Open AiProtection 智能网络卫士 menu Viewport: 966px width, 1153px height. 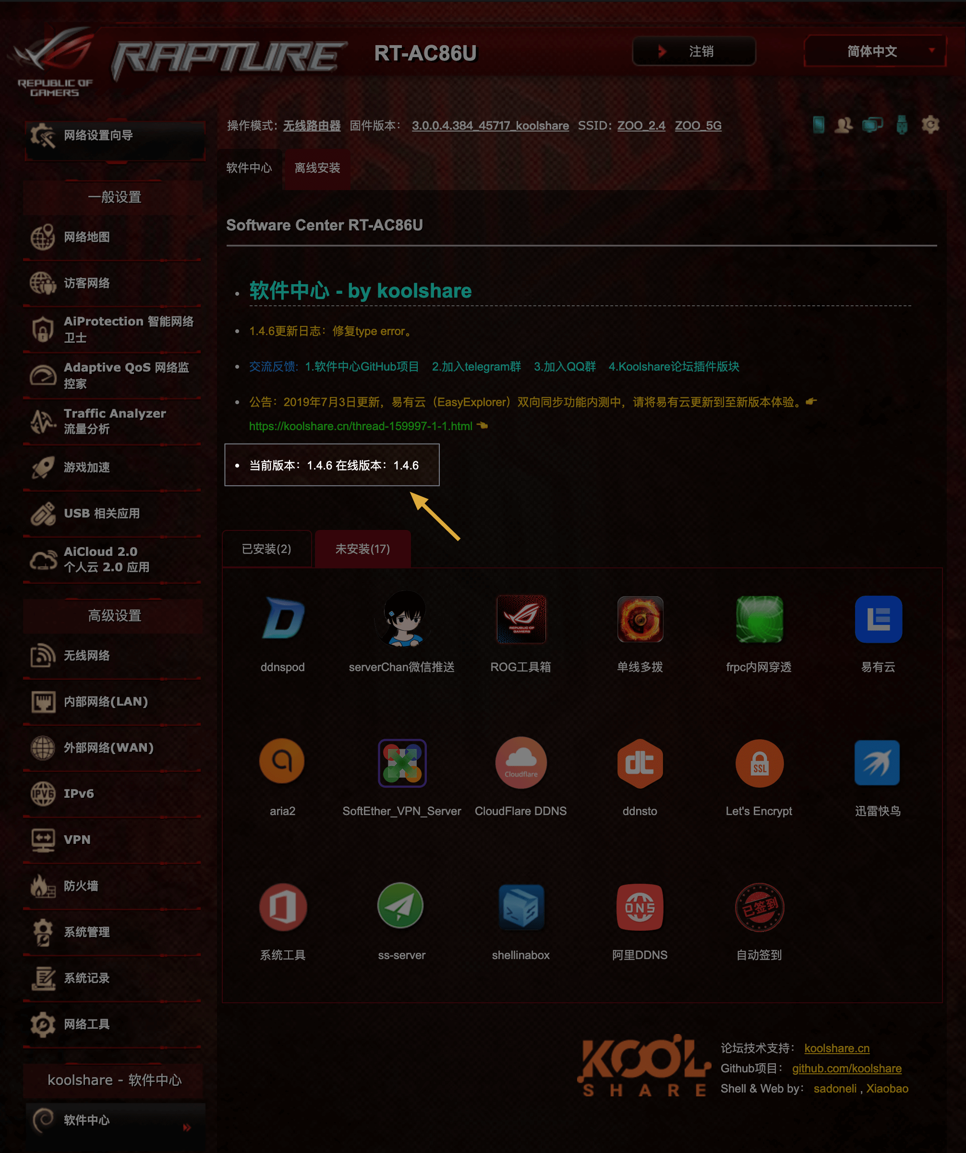[x=112, y=329]
